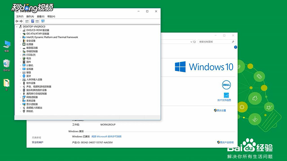Click the 更改产品密钥 link
The image size is (287, 161).
pos(227,142)
